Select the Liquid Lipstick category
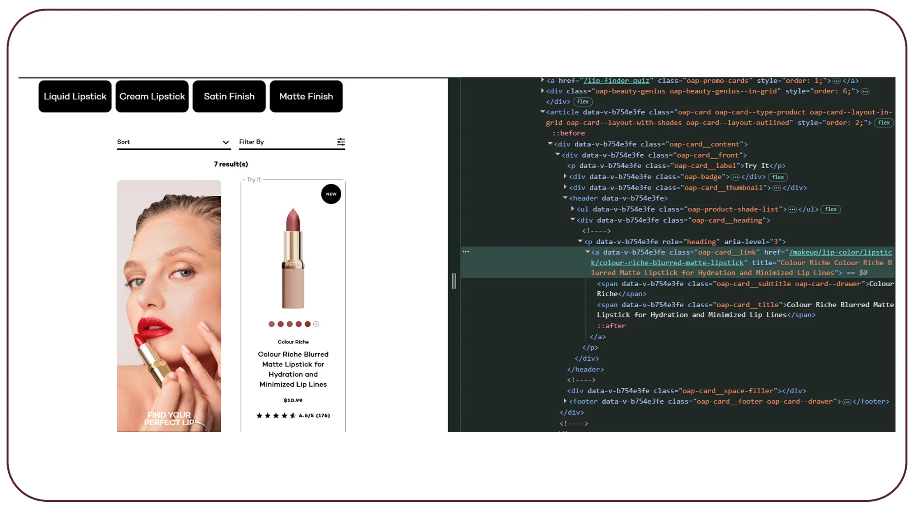The image size is (914, 510). pos(75,96)
